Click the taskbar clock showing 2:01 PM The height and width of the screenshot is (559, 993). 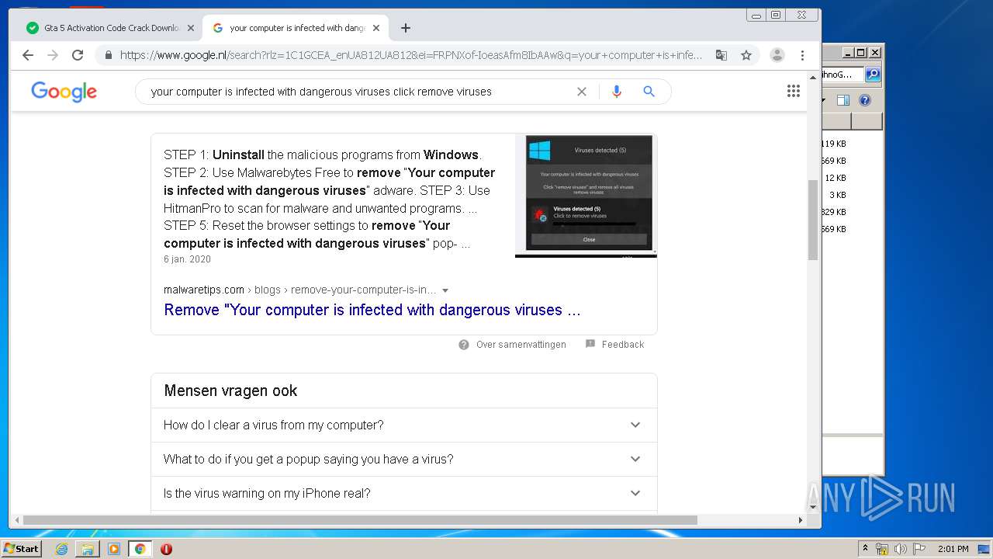(x=953, y=549)
